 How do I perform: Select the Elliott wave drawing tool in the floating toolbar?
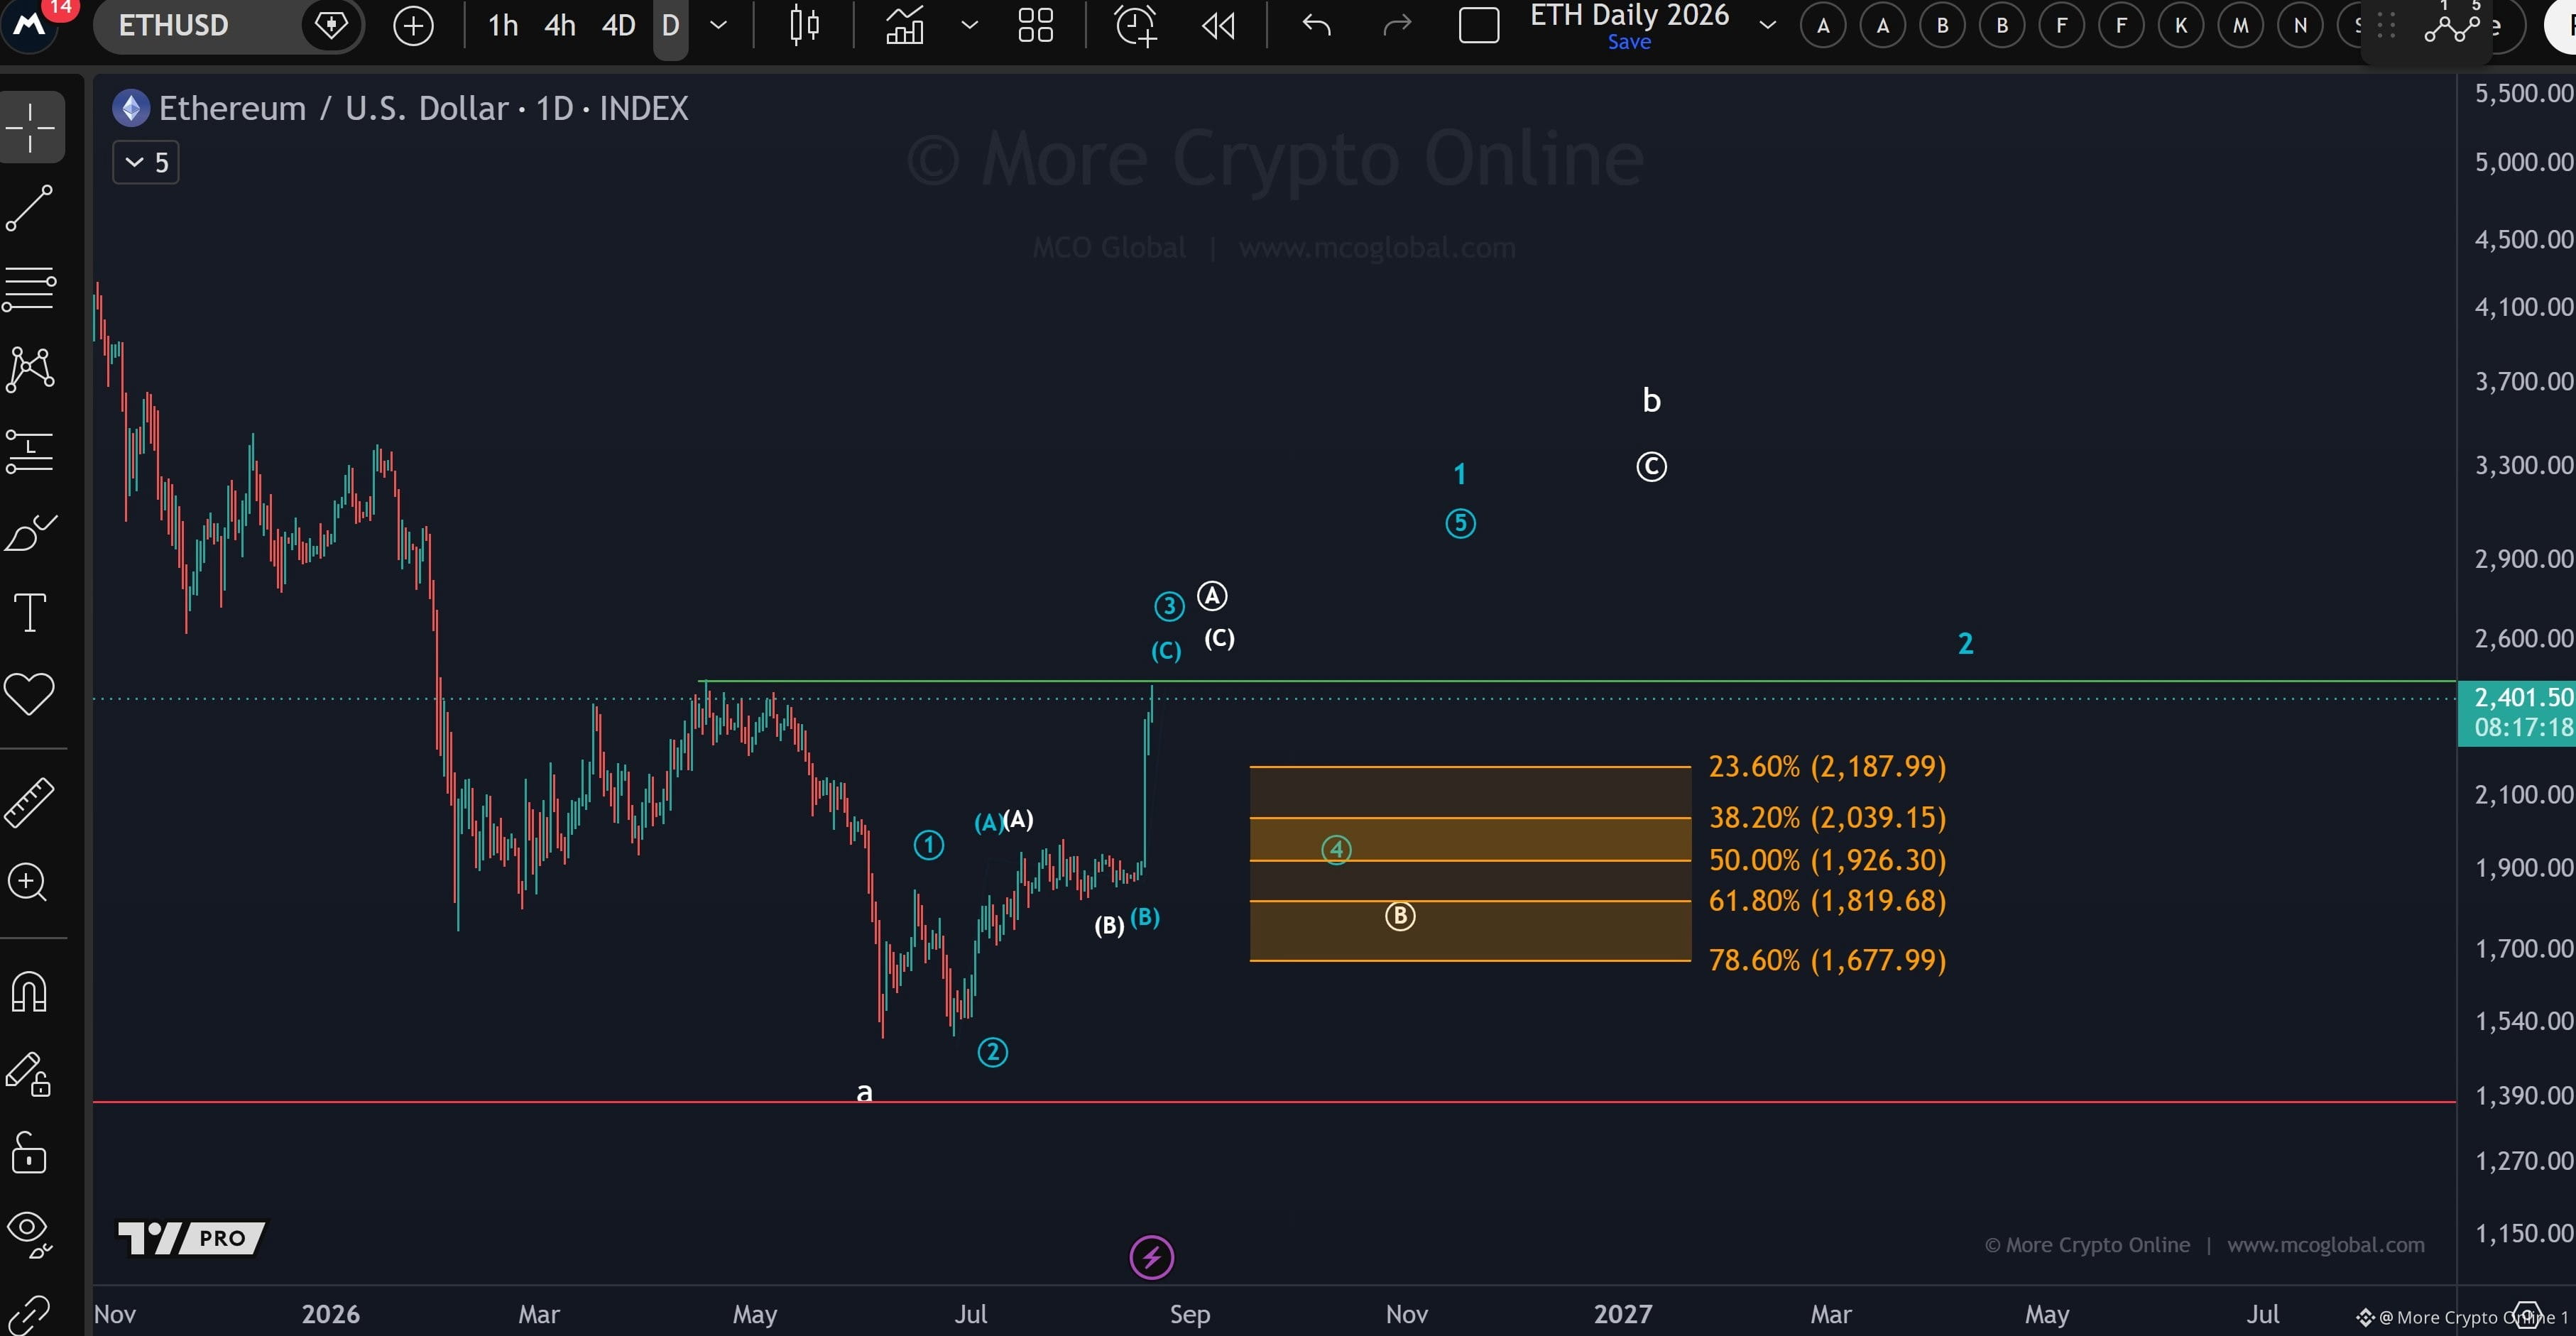[2452, 24]
